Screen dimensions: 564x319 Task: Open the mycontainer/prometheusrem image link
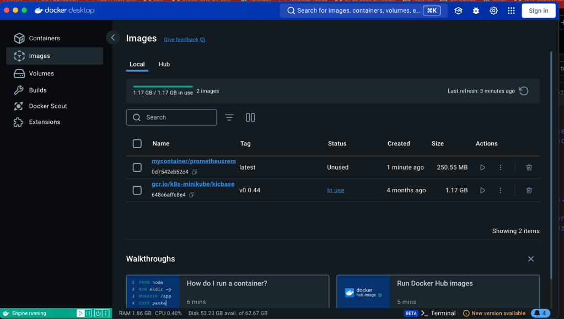(194, 161)
